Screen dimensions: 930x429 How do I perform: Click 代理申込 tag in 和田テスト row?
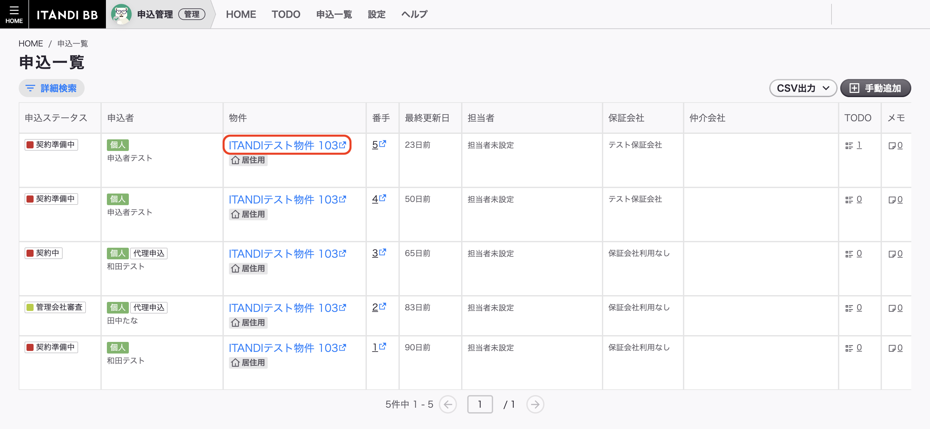pyautogui.click(x=149, y=253)
